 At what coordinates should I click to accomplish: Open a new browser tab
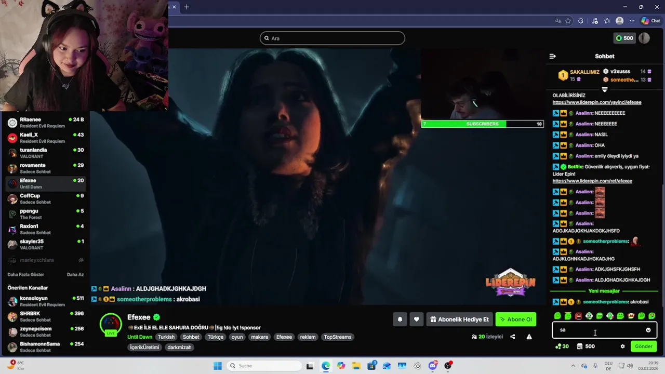187,7
